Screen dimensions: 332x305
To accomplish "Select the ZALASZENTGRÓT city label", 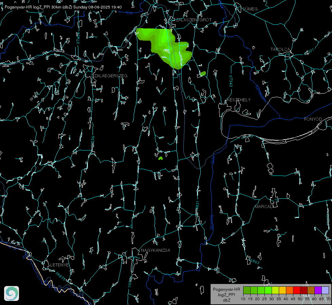I will pos(194,20).
